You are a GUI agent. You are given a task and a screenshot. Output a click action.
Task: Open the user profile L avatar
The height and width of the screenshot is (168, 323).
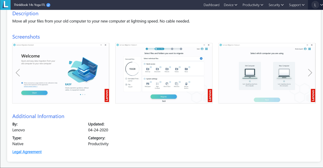[315, 5]
